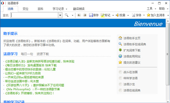Screen dimensions: 170x103
Task: Open the 《每日法语听力》 desktop version link
Action: (x=31, y=65)
